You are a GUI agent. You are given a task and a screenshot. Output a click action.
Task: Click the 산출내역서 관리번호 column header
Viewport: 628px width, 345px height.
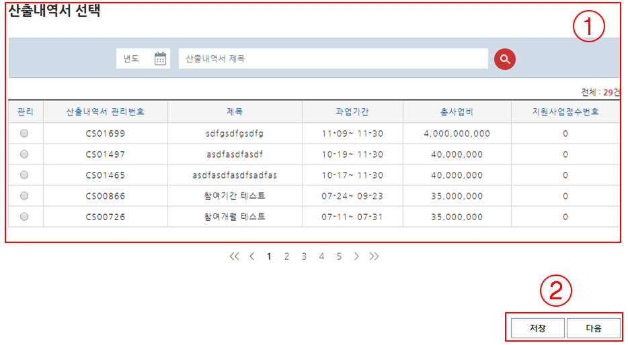click(105, 111)
